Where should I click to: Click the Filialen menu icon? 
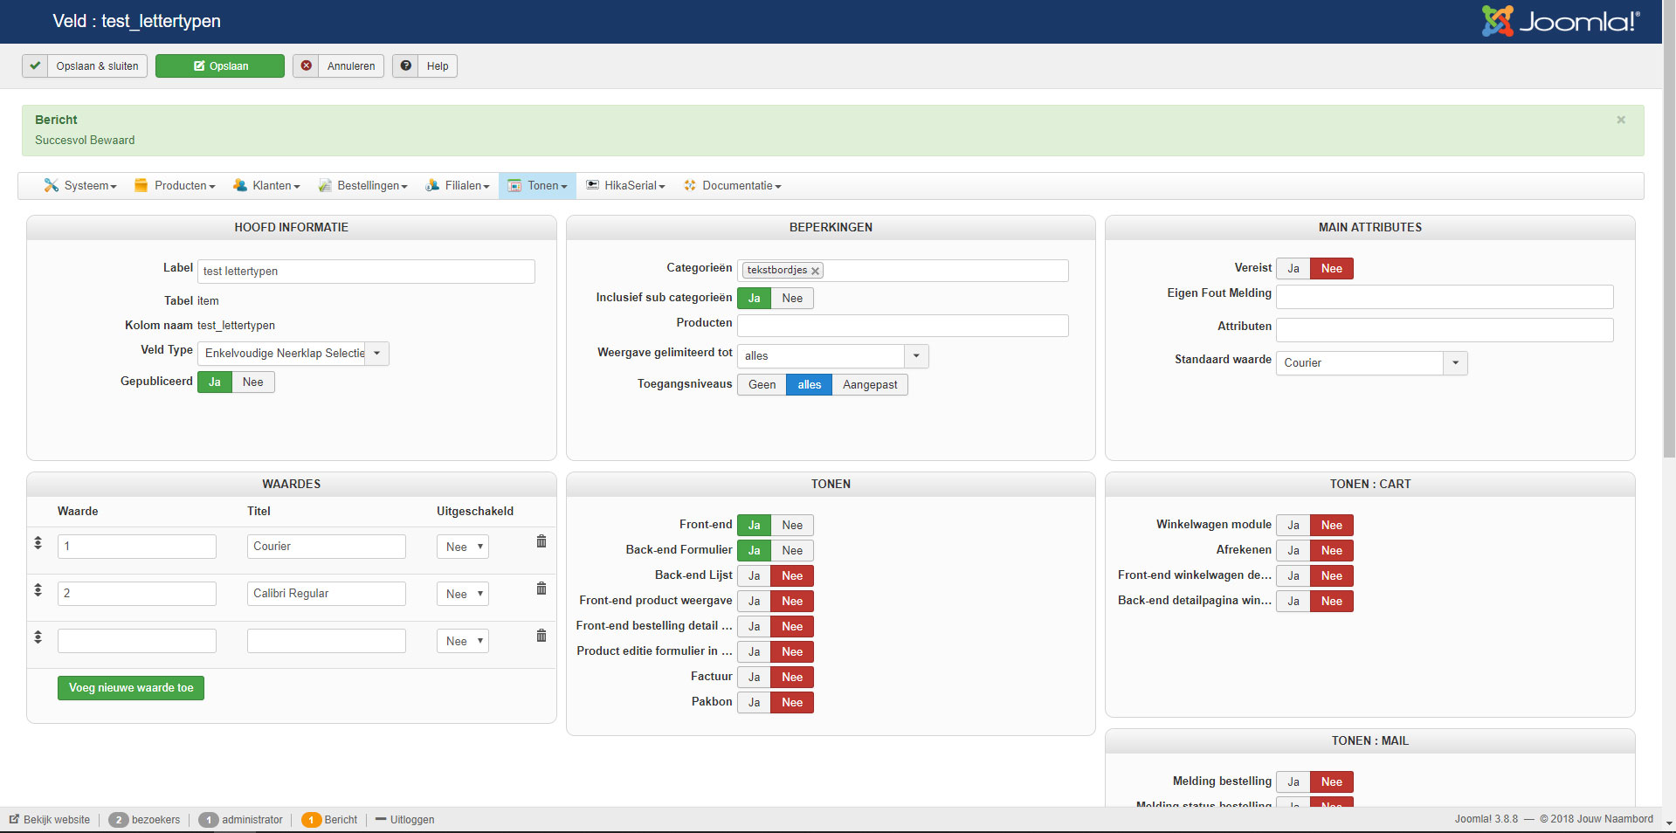[x=432, y=185]
